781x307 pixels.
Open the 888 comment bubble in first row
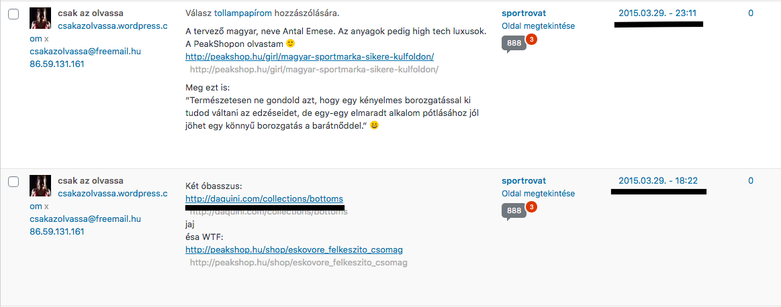point(514,44)
